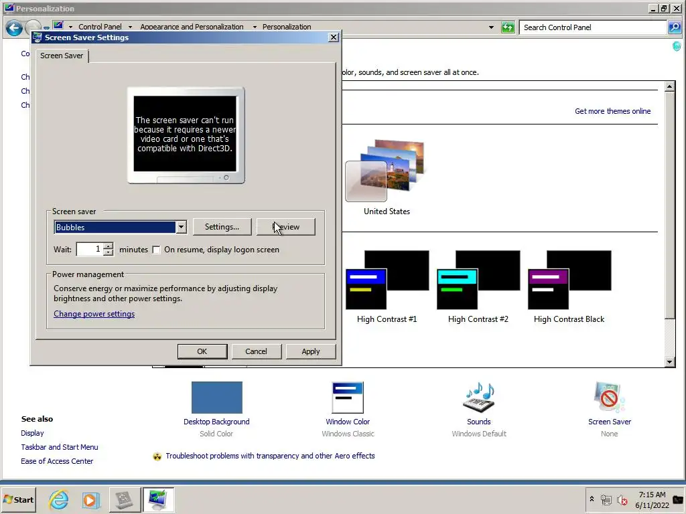
Task: Click themes list scroll down arrow
Action: 669,362
